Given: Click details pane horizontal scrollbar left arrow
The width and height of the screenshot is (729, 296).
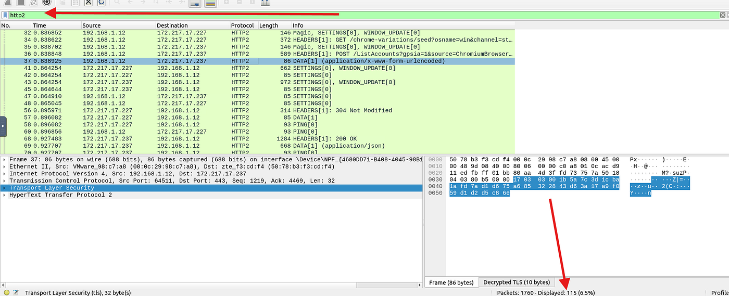Looking at the screenshot, I should click(x=3, y=285).
